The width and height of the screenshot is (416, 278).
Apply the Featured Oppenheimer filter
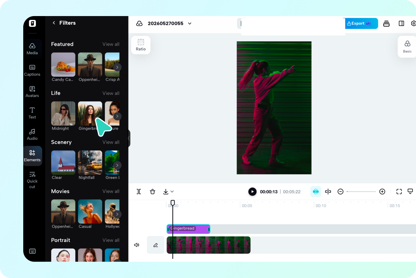click(90, 65)
